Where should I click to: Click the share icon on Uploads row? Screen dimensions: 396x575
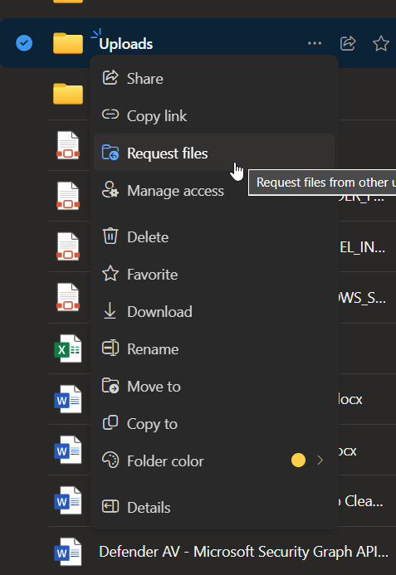pos(348,43)
